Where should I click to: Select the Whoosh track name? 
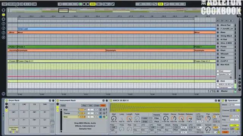[x=224, y=54]
